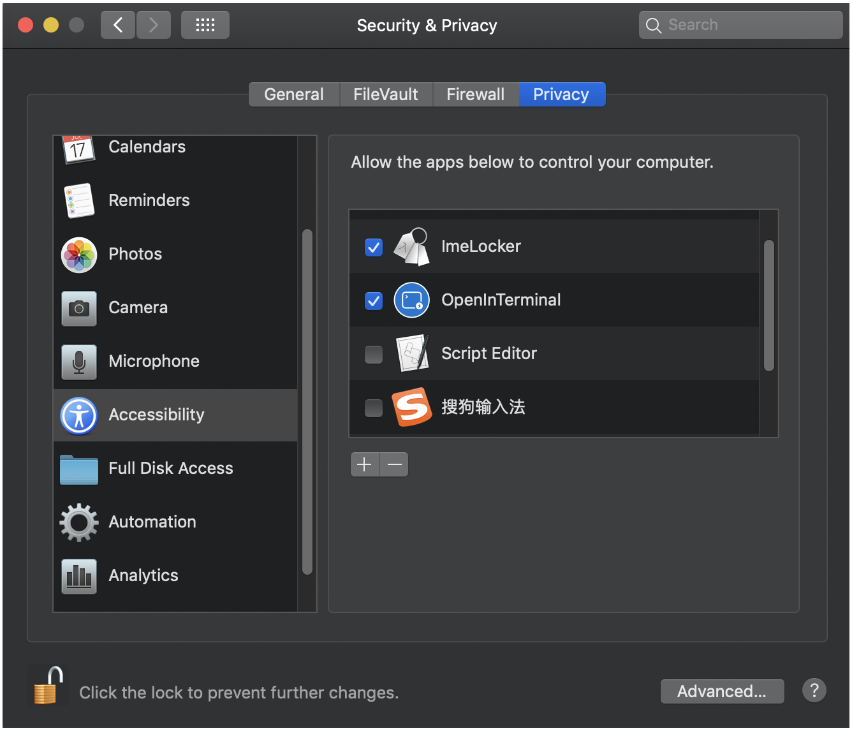Click the ImeLocker app icon
Image resolution: width=852 pixels, height=731 pixels.
coord(411,246)
